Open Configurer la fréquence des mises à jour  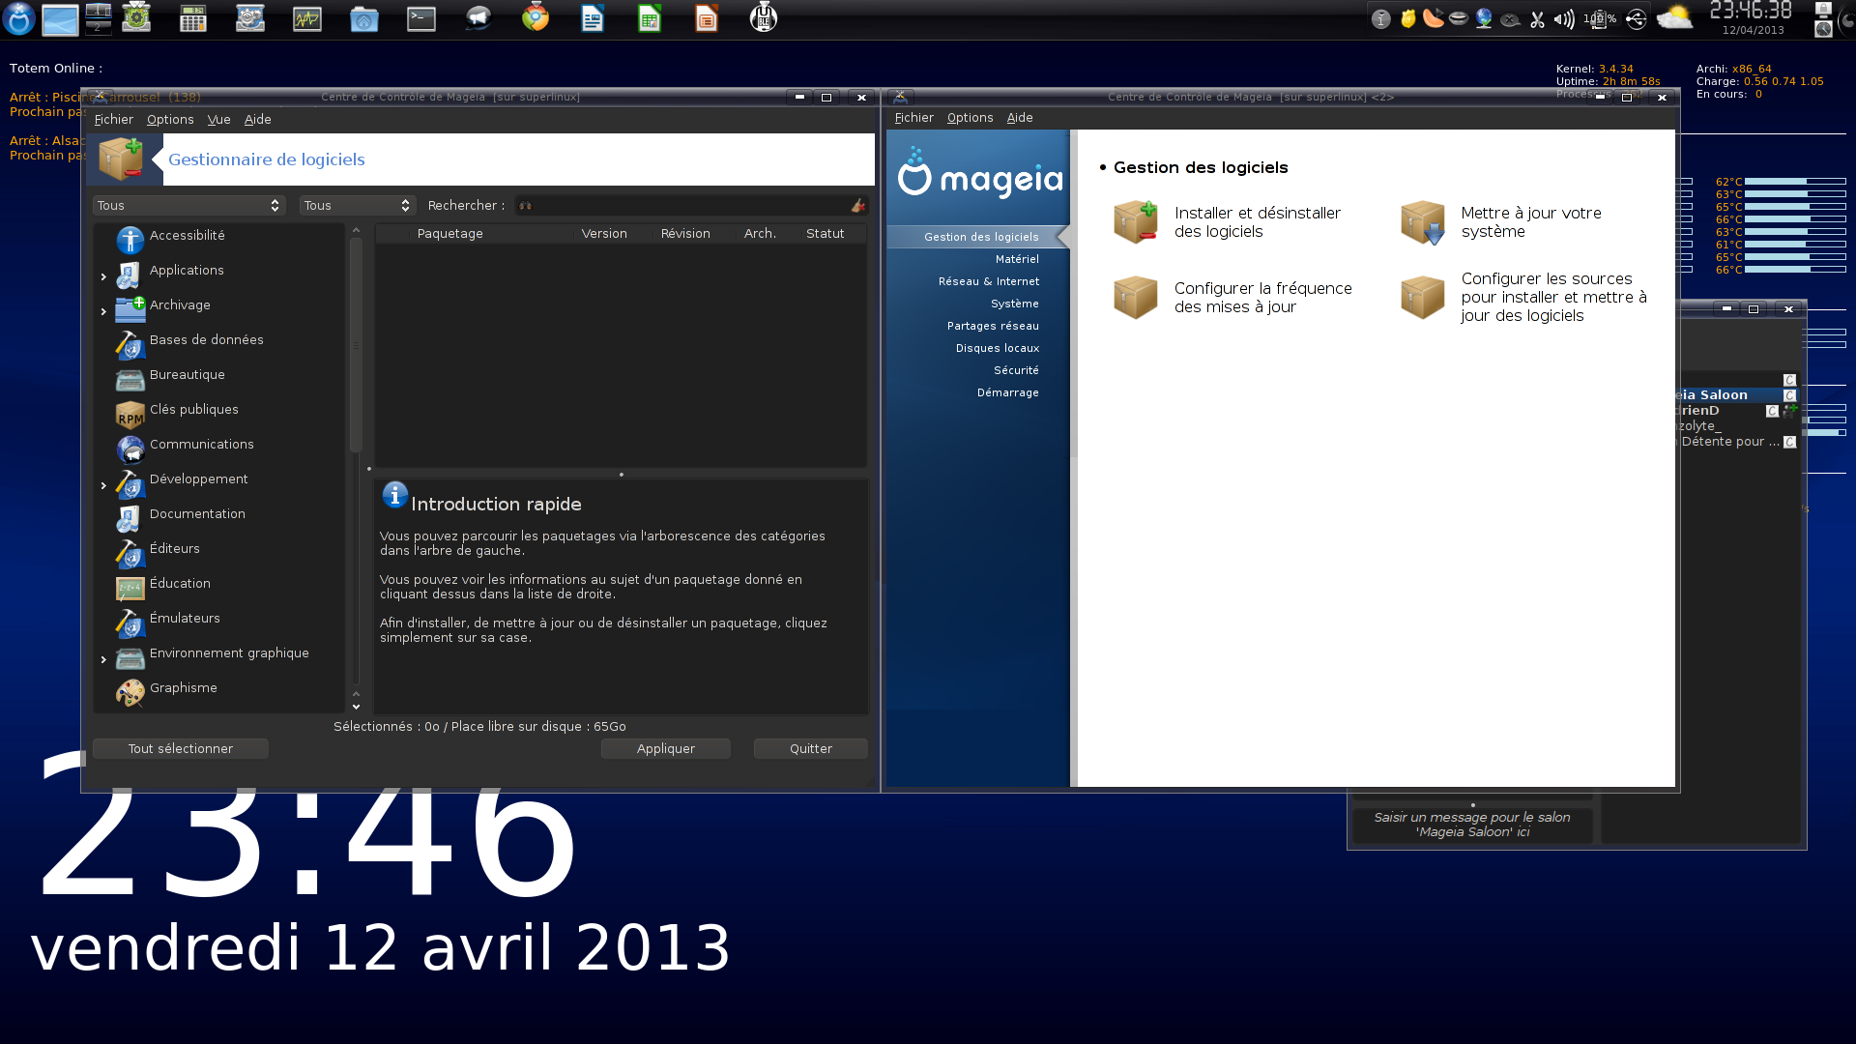pyautogui.click(x=1262, y=298)
